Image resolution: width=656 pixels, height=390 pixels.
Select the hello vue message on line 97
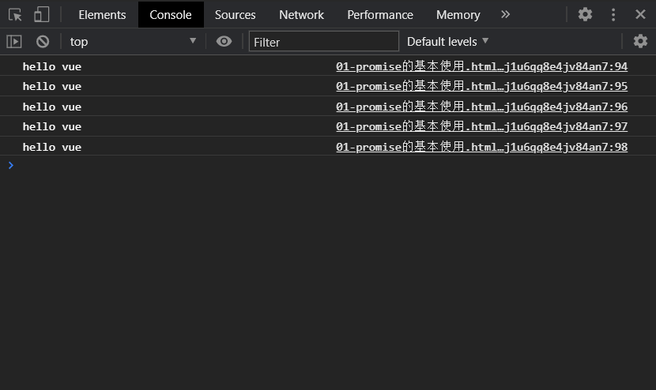coord(52,126)
